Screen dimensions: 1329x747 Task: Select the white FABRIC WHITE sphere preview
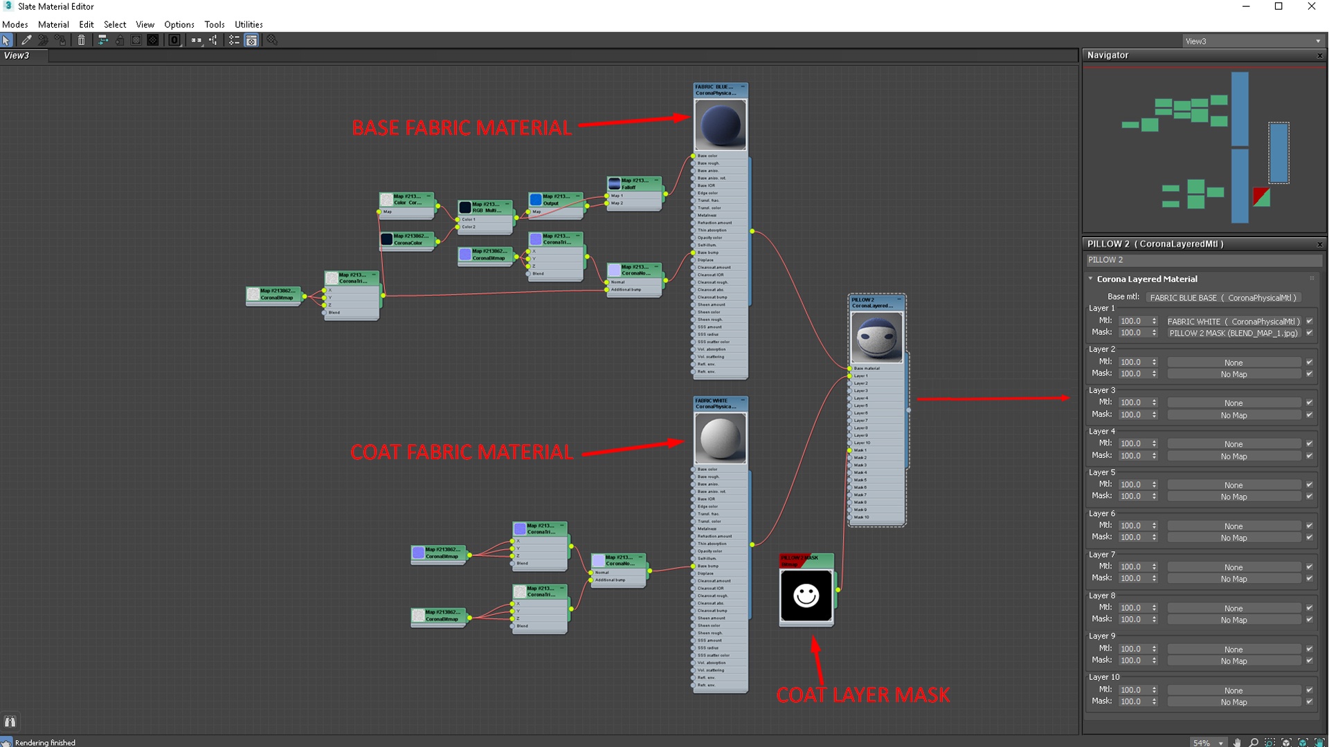click(721, 438)
